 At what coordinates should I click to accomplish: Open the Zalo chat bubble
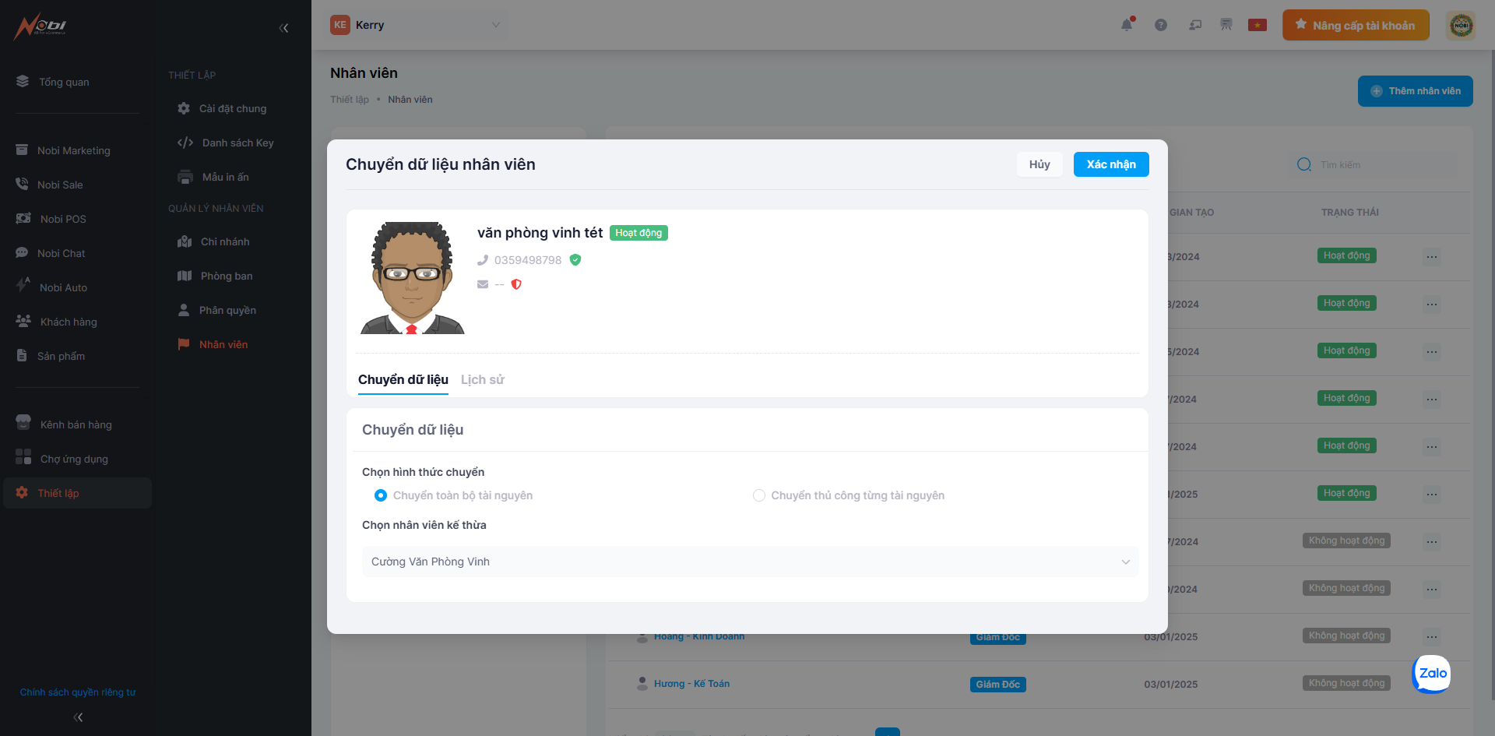(x=1432, y=674)
